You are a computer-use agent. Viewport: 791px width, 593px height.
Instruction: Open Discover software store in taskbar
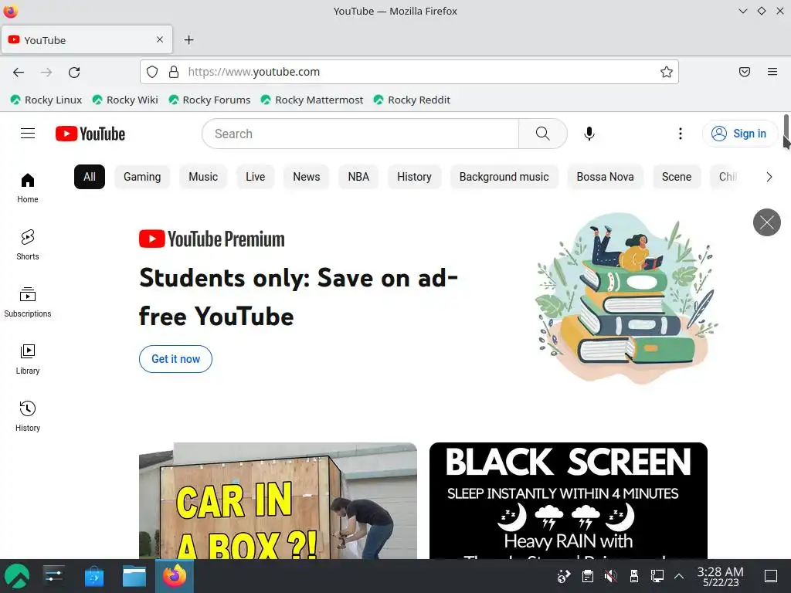[94, 576]
